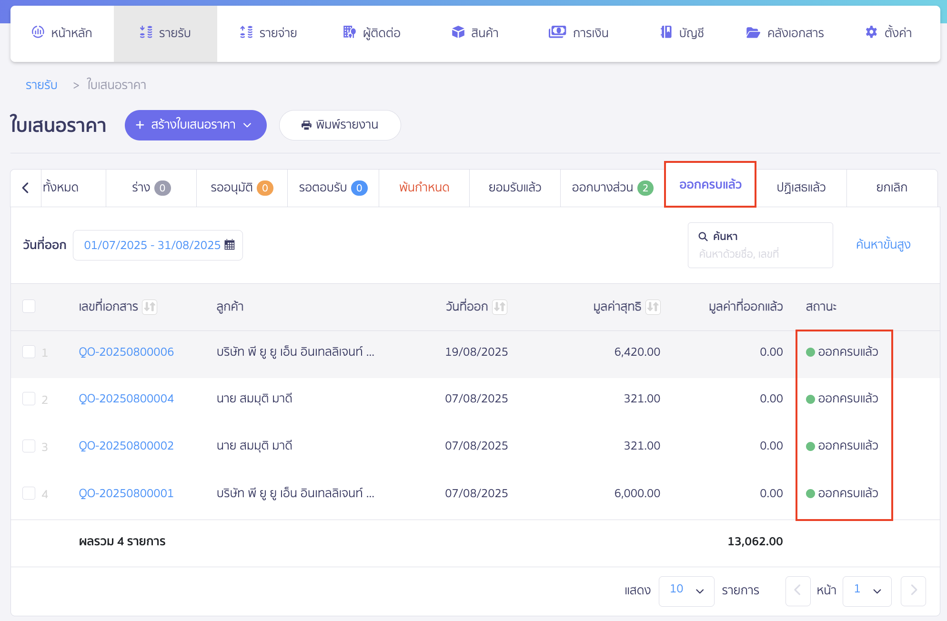Open quotation link QO-20250800004
The image size is (947, 621).
point(126,399)
